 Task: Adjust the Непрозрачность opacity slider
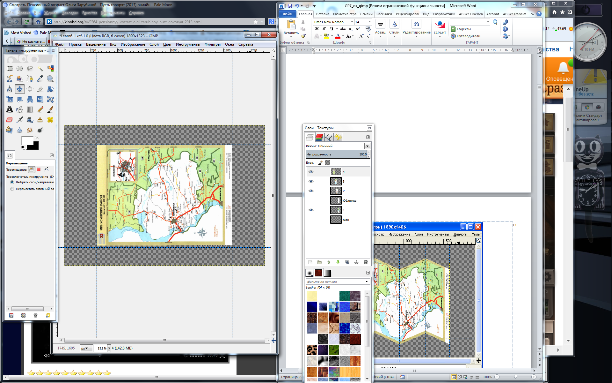coord(337,154)
